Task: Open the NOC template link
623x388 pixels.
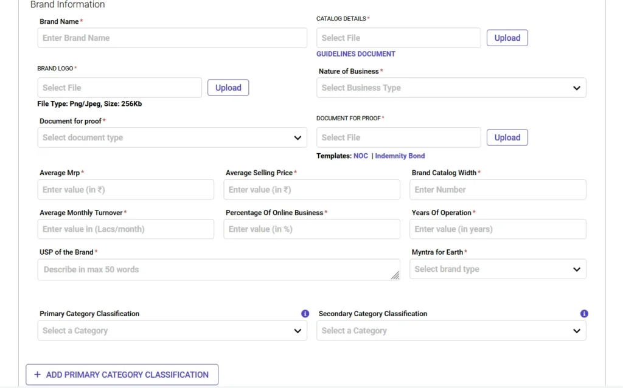Action: tap(361, 156)
